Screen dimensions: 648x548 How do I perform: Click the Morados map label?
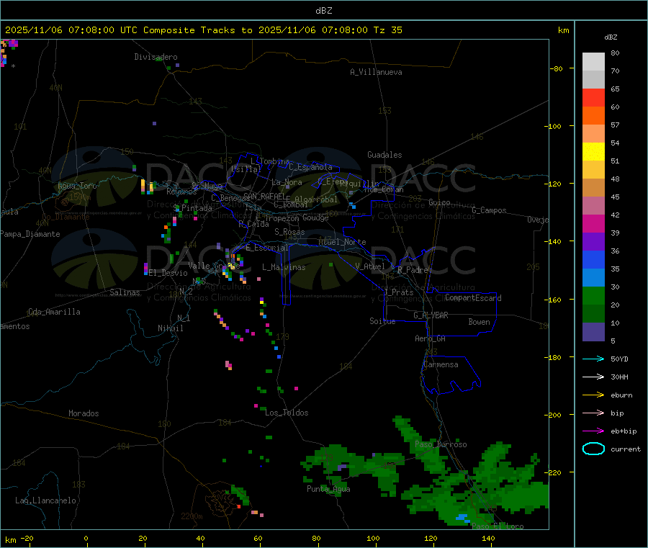[x=84, y=413]
